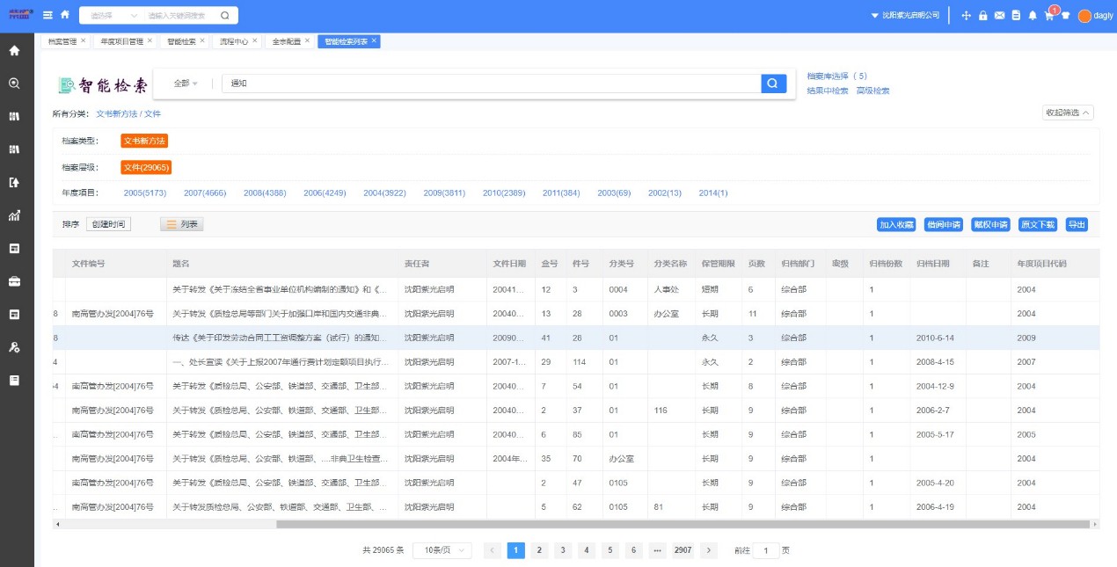
Task: Filter by year 2005(5173)
Action: click(145, 193)
